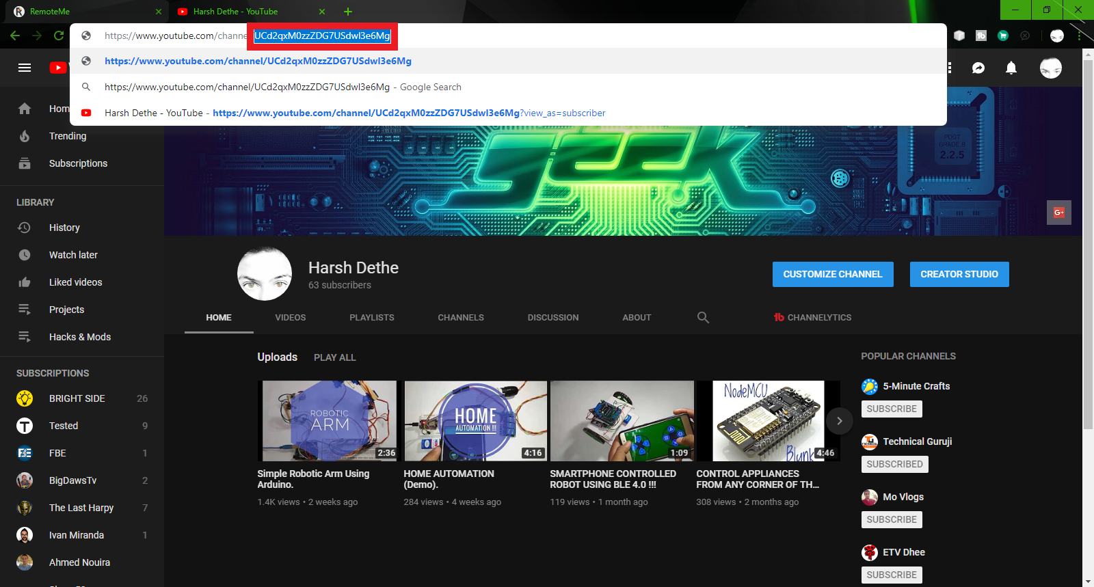
Task: Close the RemoteMe tab
Action: [159, 12]
